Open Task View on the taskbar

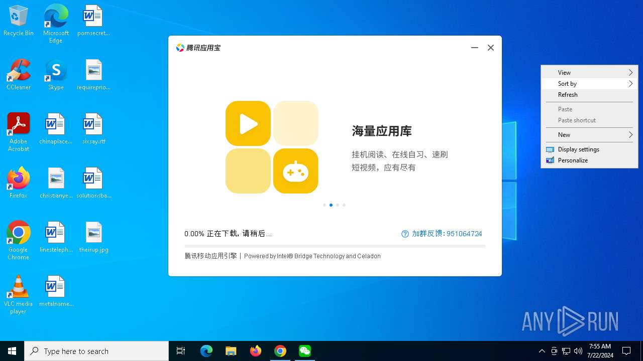181,351
